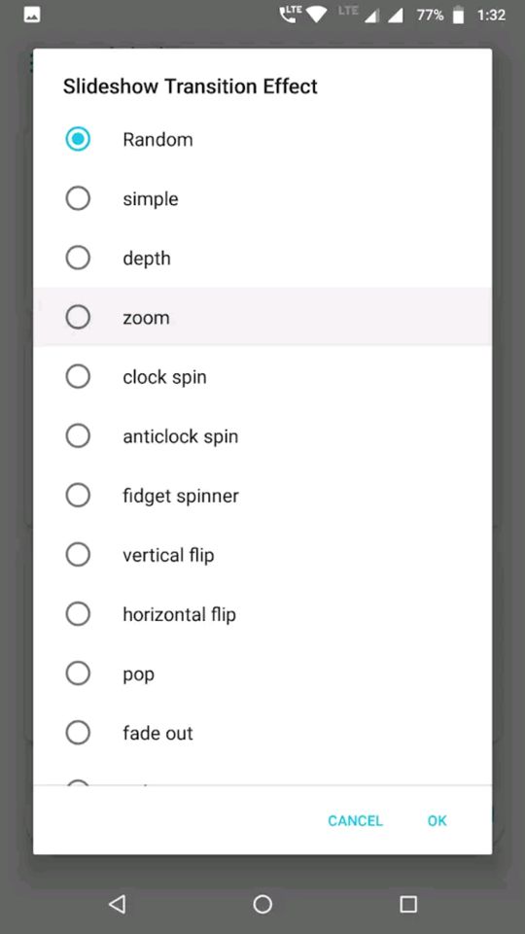Tap the battery icon in status bar

tap(458, 15)
